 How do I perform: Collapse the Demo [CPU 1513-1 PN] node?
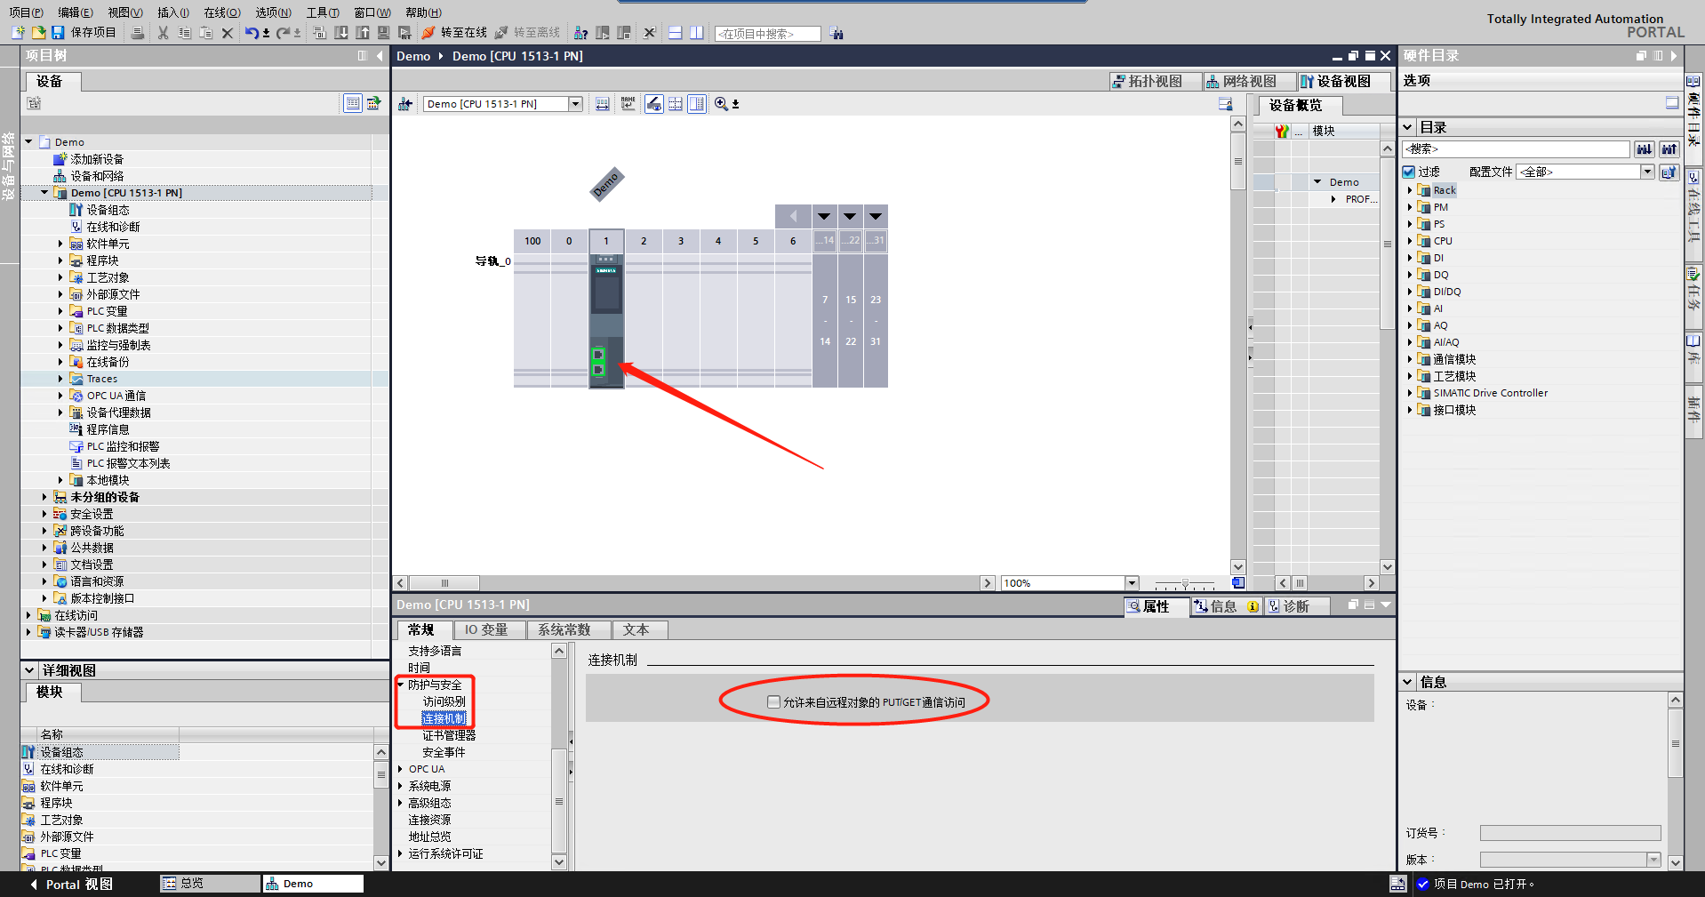click(44, 192)
